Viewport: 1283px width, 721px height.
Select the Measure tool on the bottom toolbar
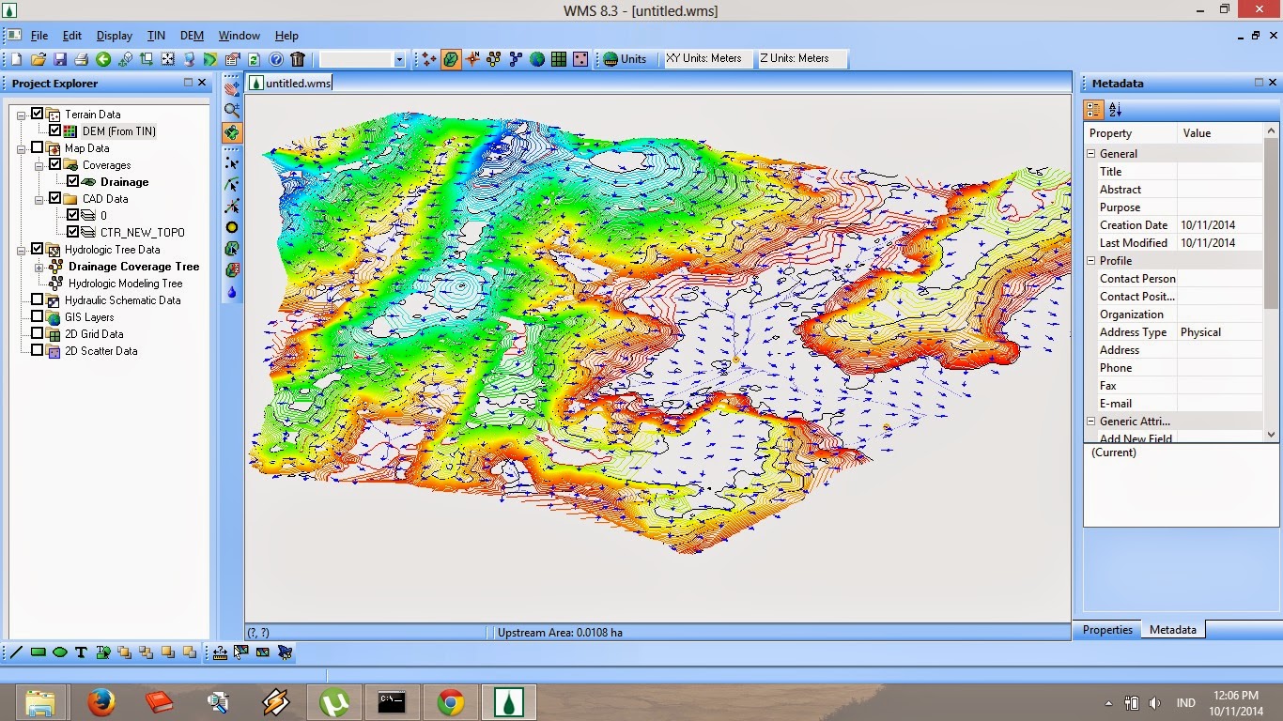pos(220,653)
